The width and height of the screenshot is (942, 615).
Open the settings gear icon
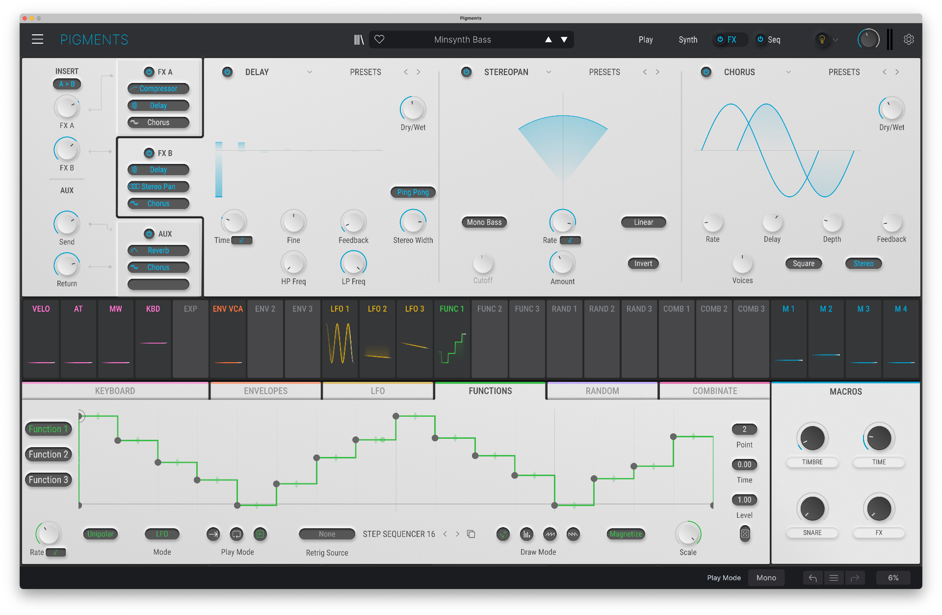(909, 40)
